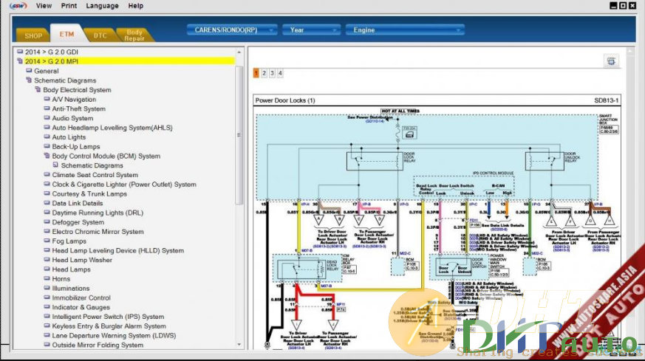Go to diagram page 4
This screenshot has height=361, width=645.
280,73
